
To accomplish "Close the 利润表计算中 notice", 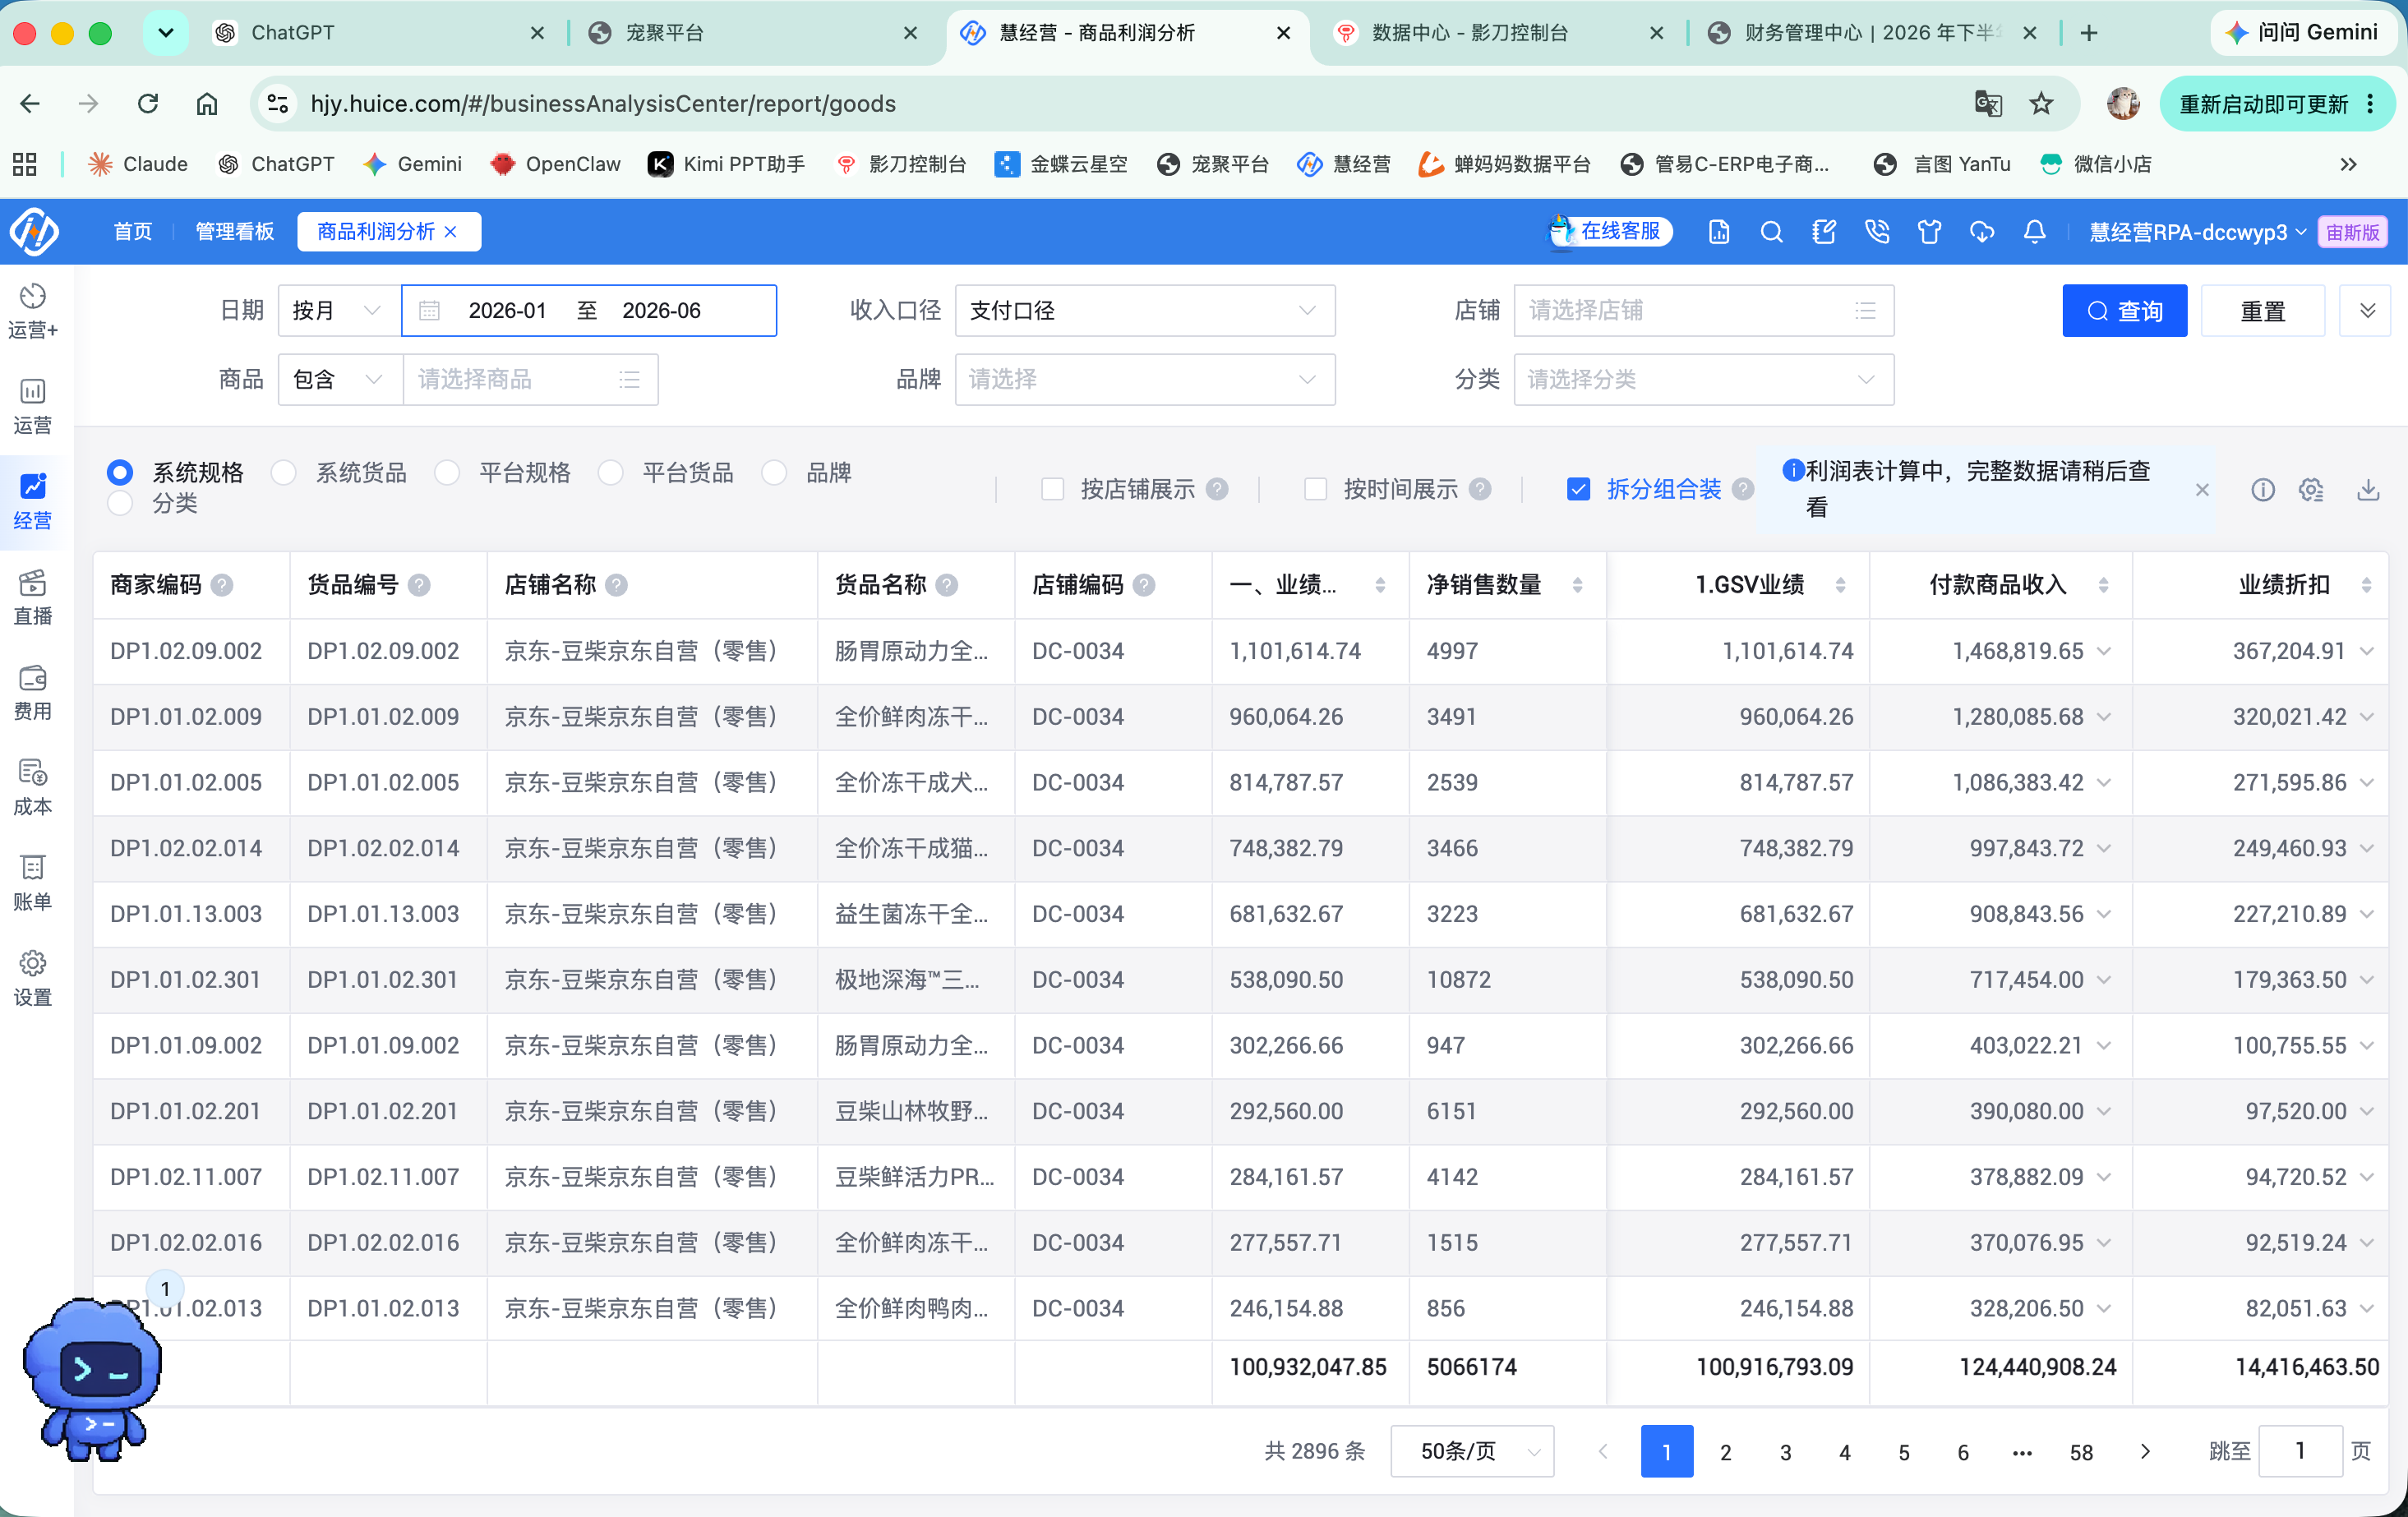I will [x=2202, y=490].
